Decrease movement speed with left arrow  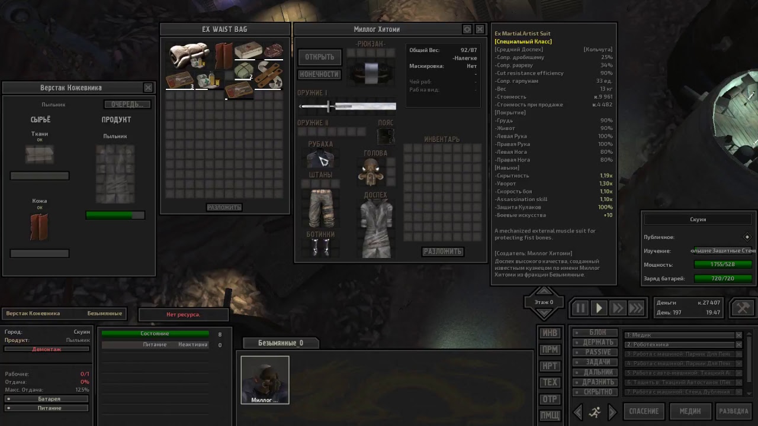pyautogui.click(x=579, y=412)
